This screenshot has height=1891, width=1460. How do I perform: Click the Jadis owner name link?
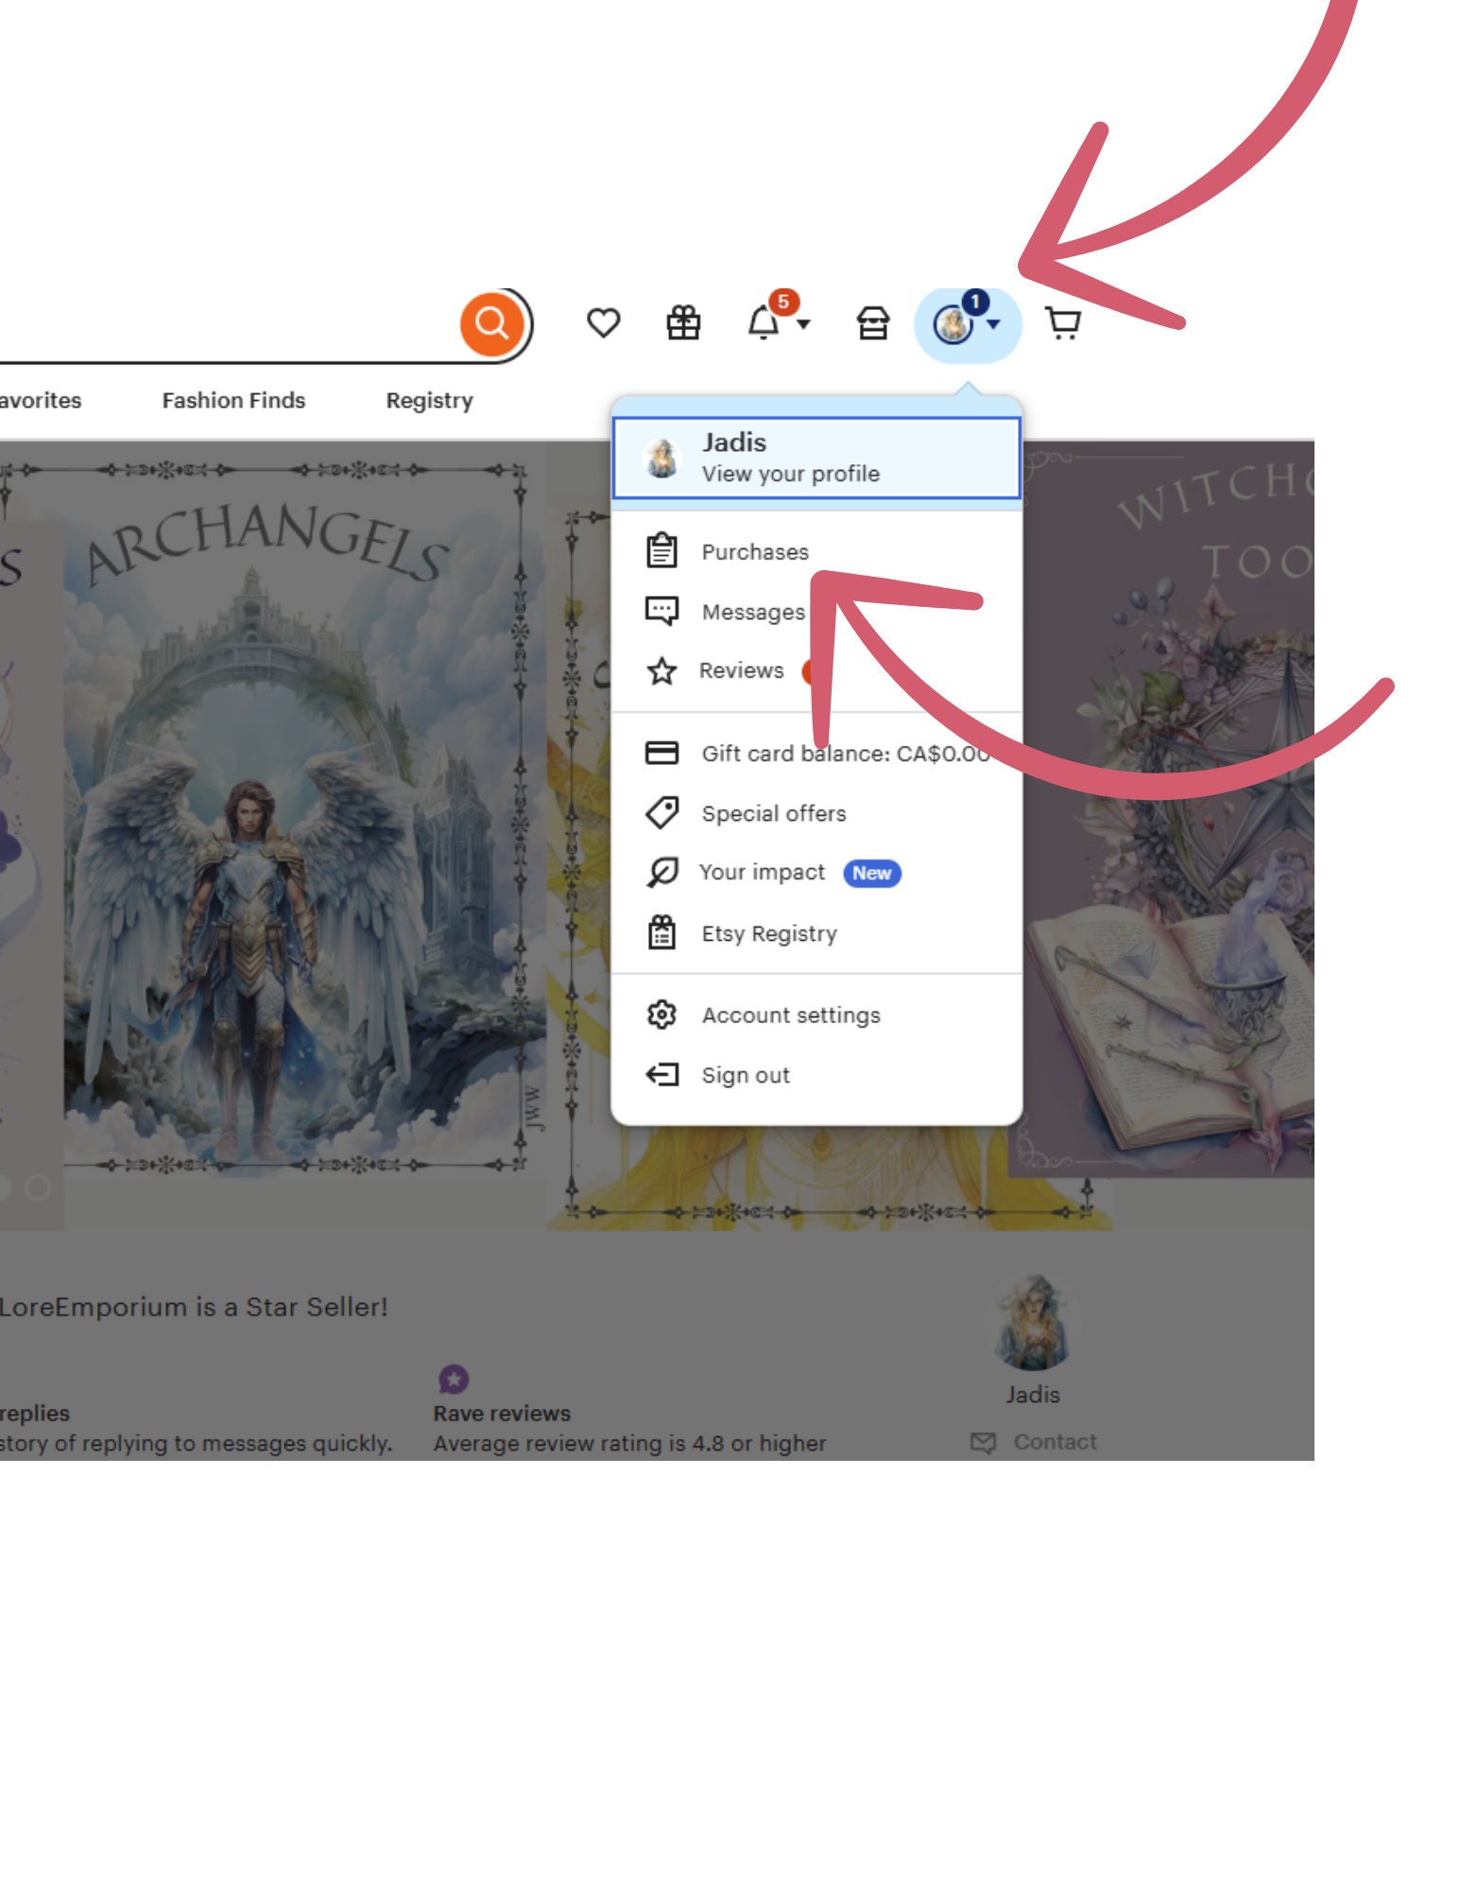tap(1033, 1395)
